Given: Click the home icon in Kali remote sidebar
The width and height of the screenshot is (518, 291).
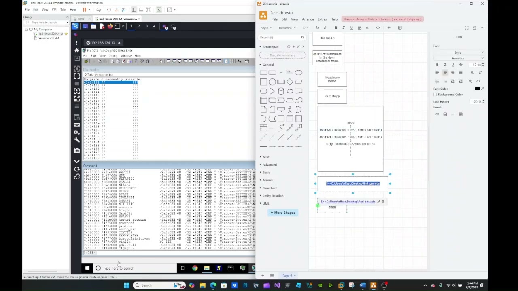Looking at the screenshot, I should 76,51.
